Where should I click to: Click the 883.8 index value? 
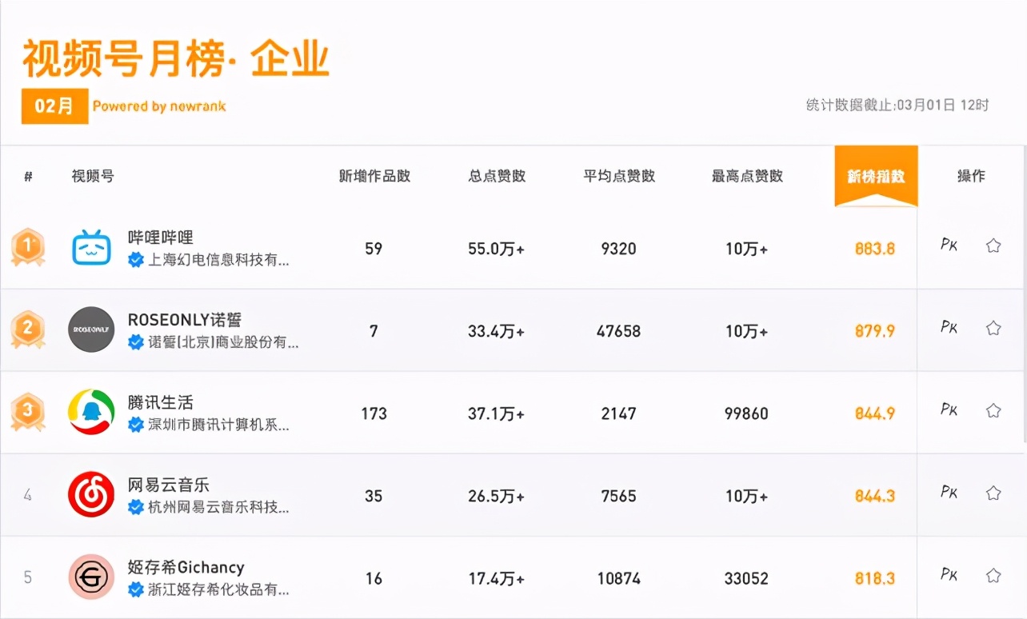[x=875, y=249]
